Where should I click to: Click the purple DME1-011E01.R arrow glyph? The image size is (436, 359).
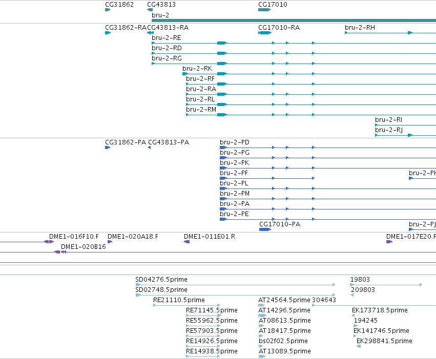[x=187, y=242]
